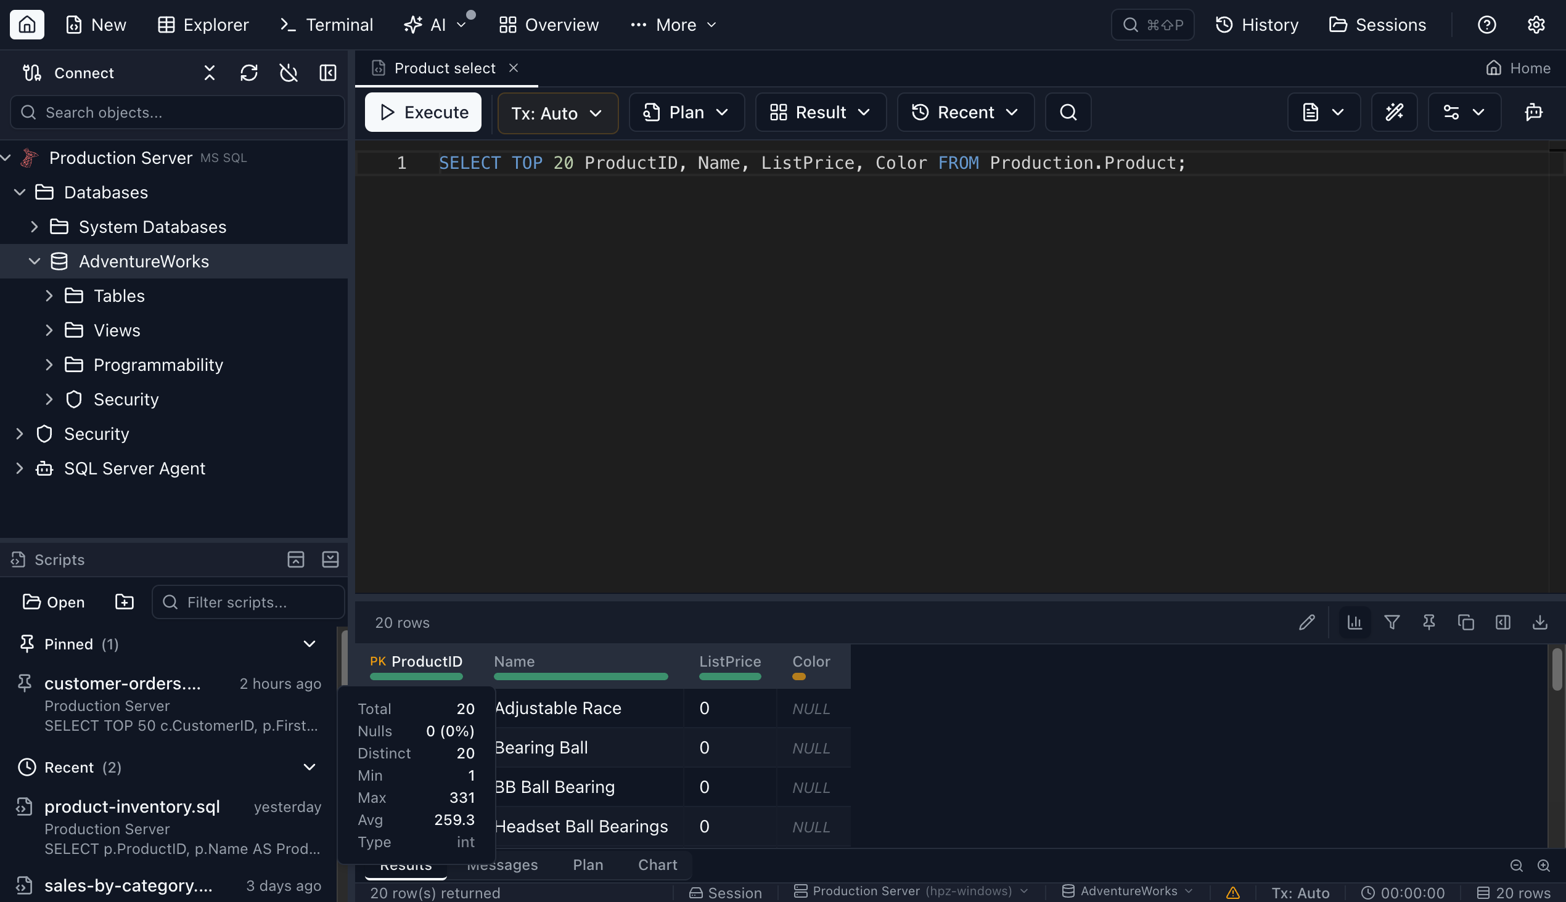This screenshot has height=902, width=1566.
Task: Expand the SQL Server Agent node
Action: click(x=20, y=468)
